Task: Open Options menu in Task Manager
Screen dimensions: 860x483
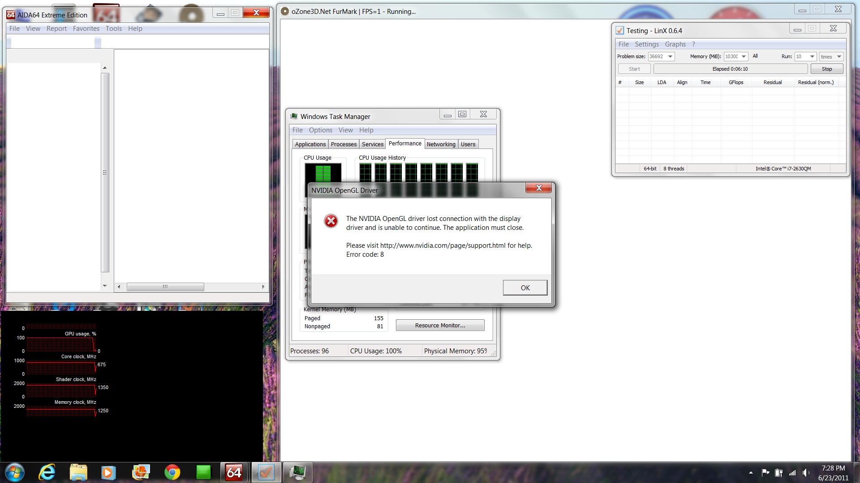Action: 321,130
